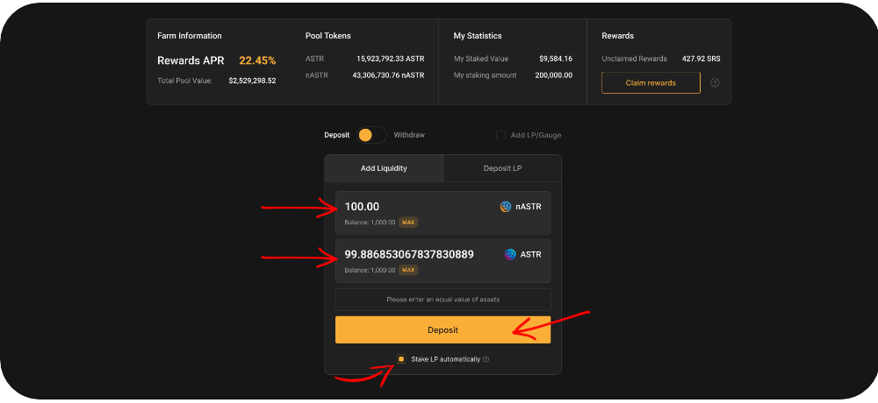Click the orange Deposit button
878x403 pixels.
pyautogui.click(x=443, y=329)
